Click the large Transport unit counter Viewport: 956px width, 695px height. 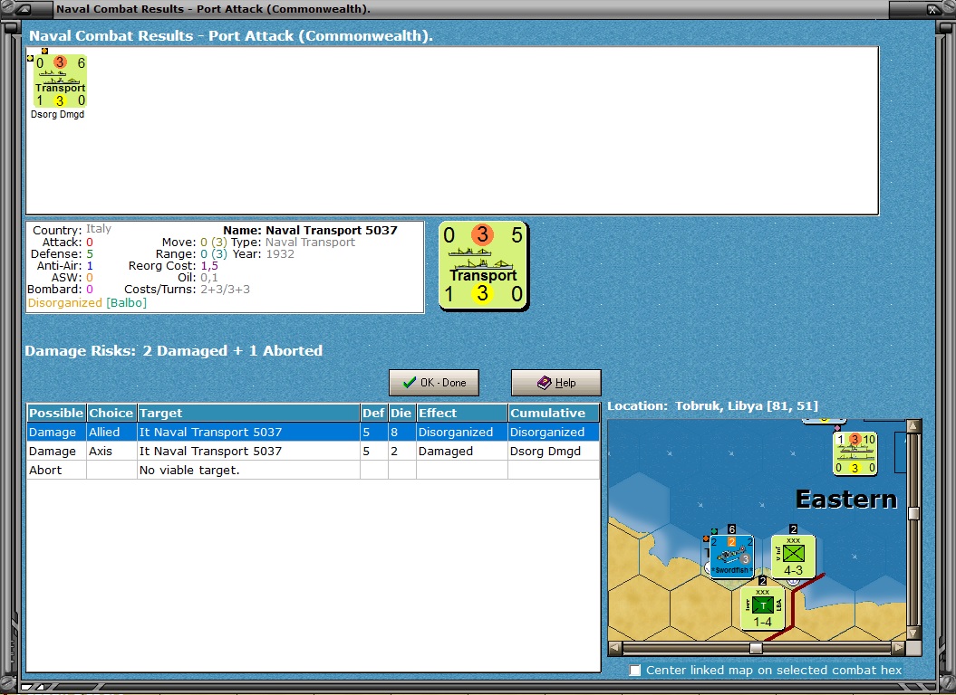(x=484, y=266)
